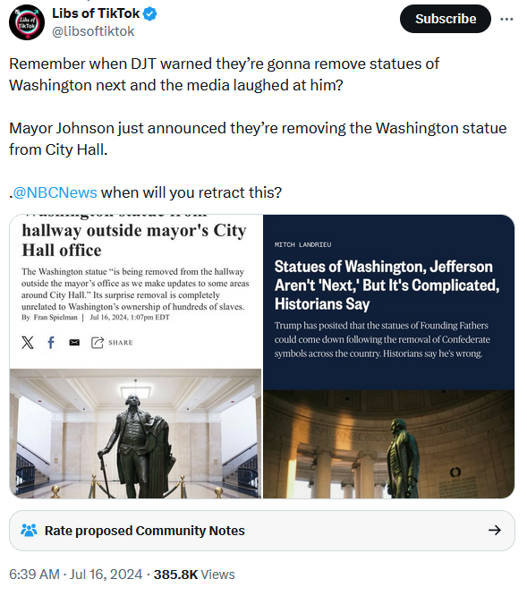Click the Libs of TikTok display name
This screenshot has height=596, width=527.
point(96,13)
